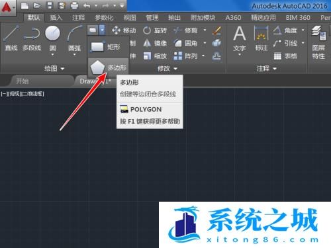The image size is (331, 248).
Task: Select the Line (直线) tool
Action: [x=11, y=38]
